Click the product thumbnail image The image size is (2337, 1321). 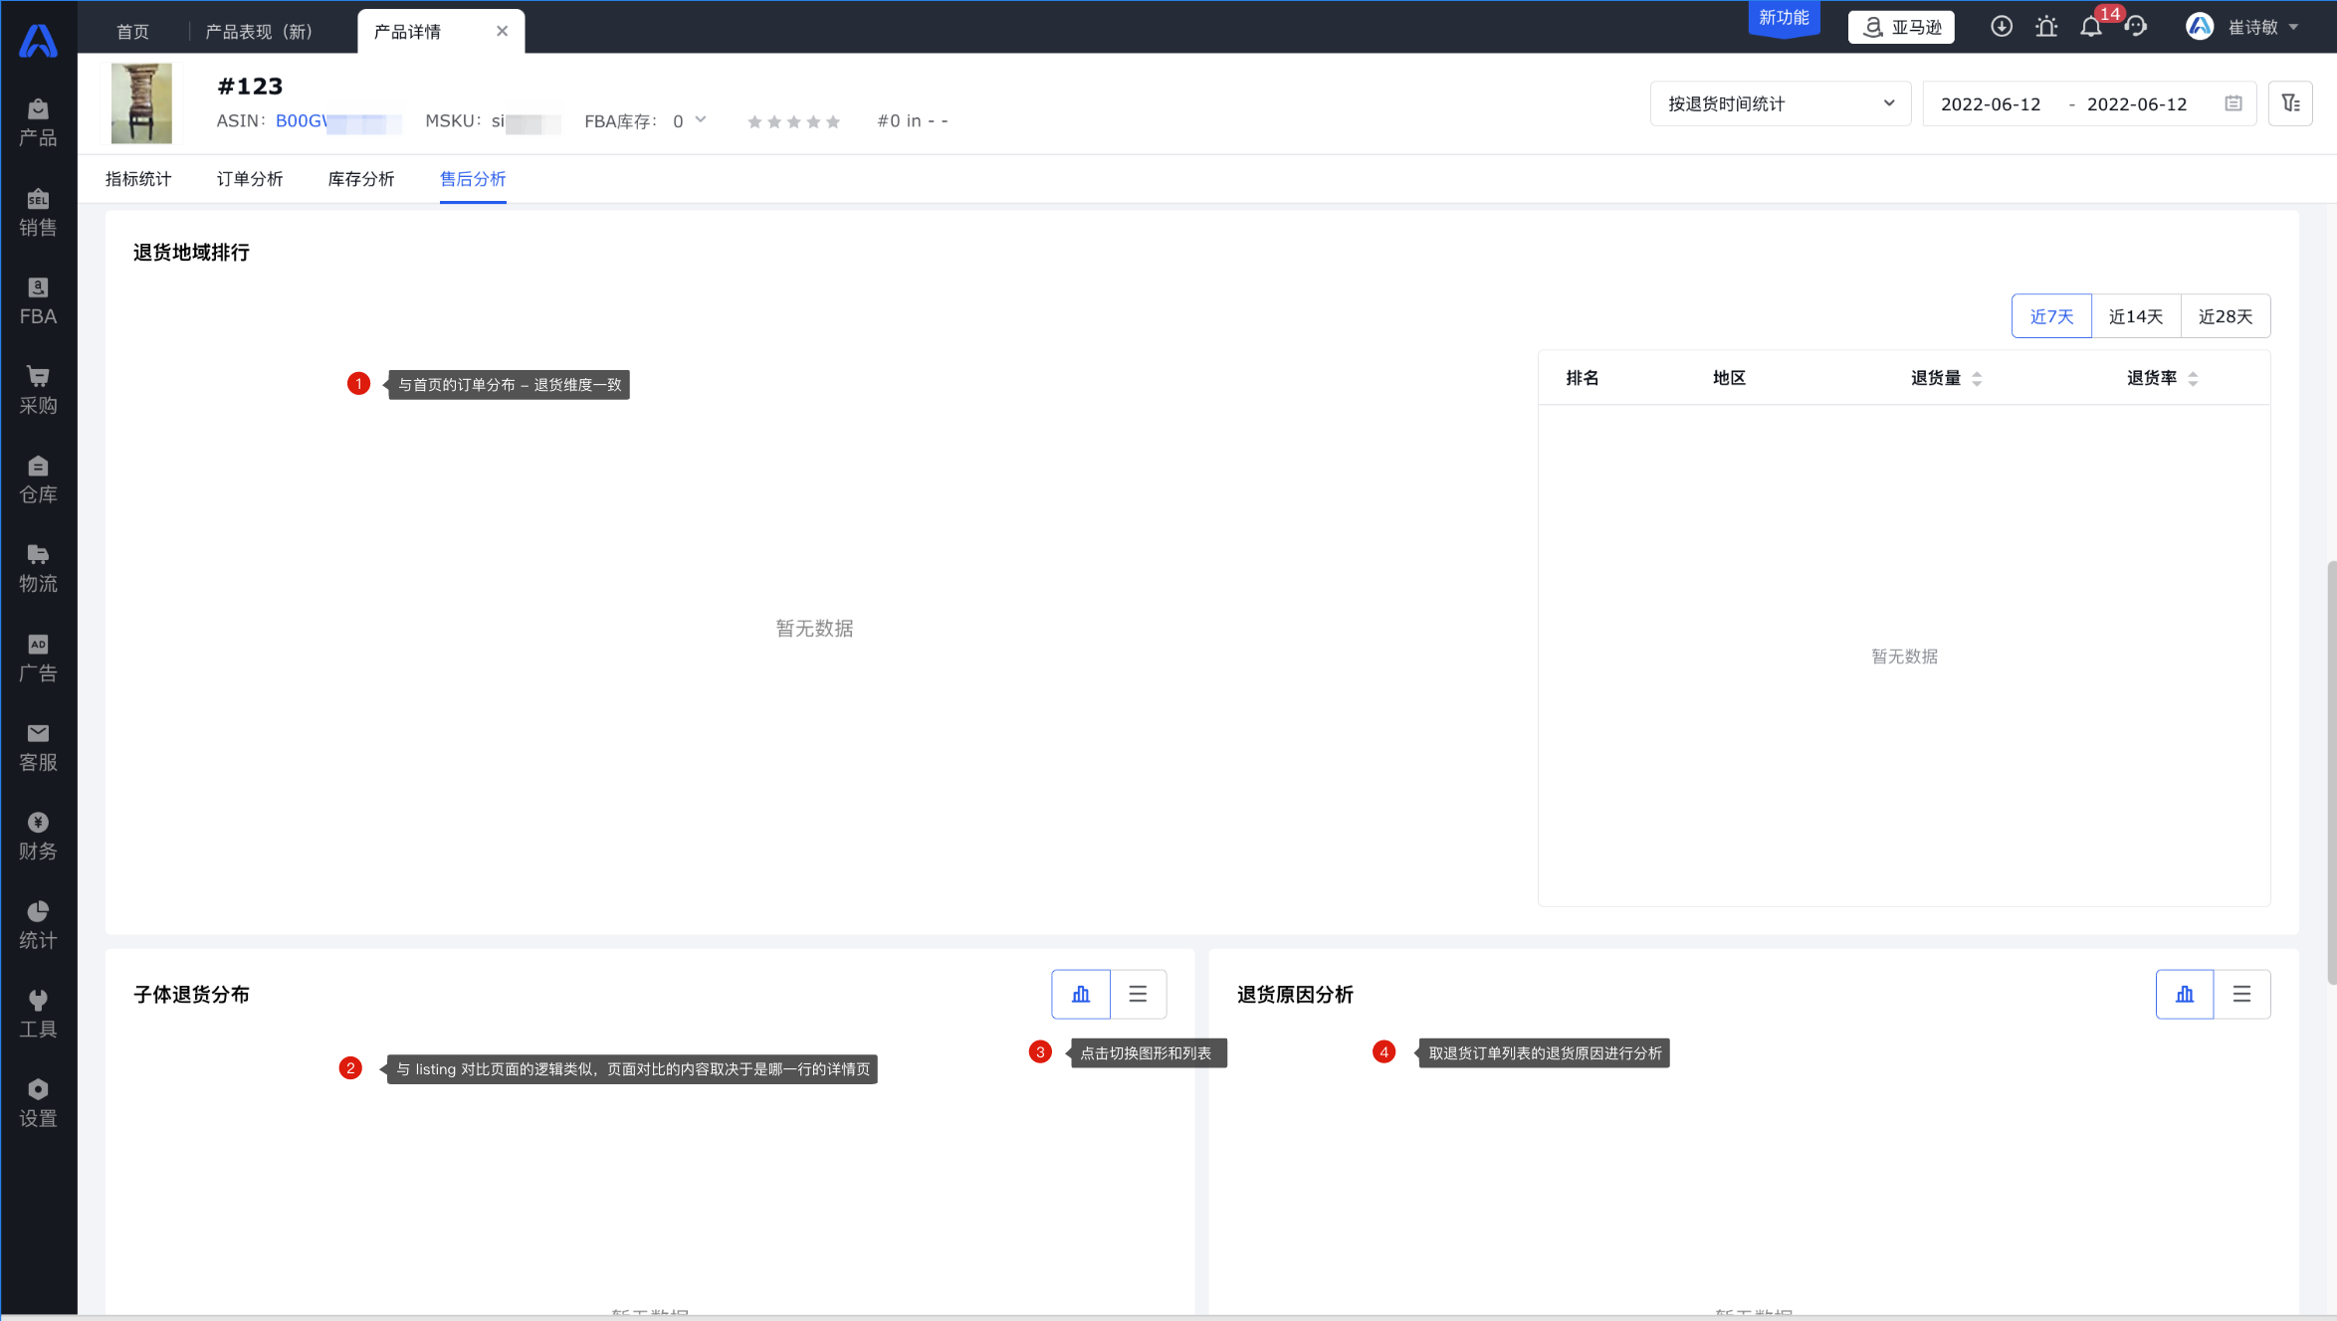point(141,102)
